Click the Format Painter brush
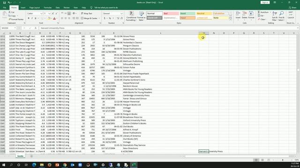The image size is (300, 168). coord(16,20)
